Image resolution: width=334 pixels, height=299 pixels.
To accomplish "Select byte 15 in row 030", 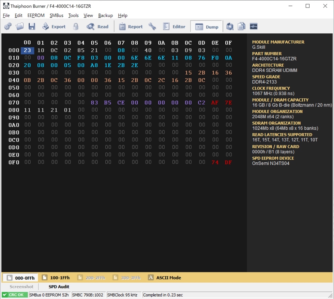I will click(x=188, y=73).
